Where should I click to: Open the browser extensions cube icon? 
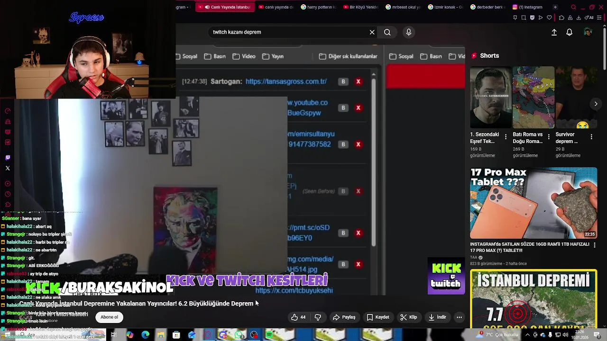(561, 18)
